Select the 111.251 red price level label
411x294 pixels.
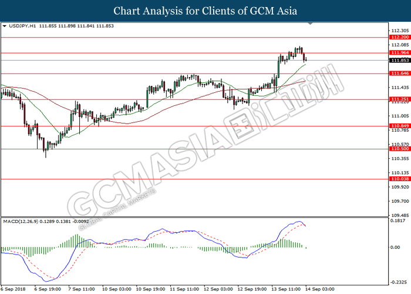pyautogui.click(x=400, y=99)
